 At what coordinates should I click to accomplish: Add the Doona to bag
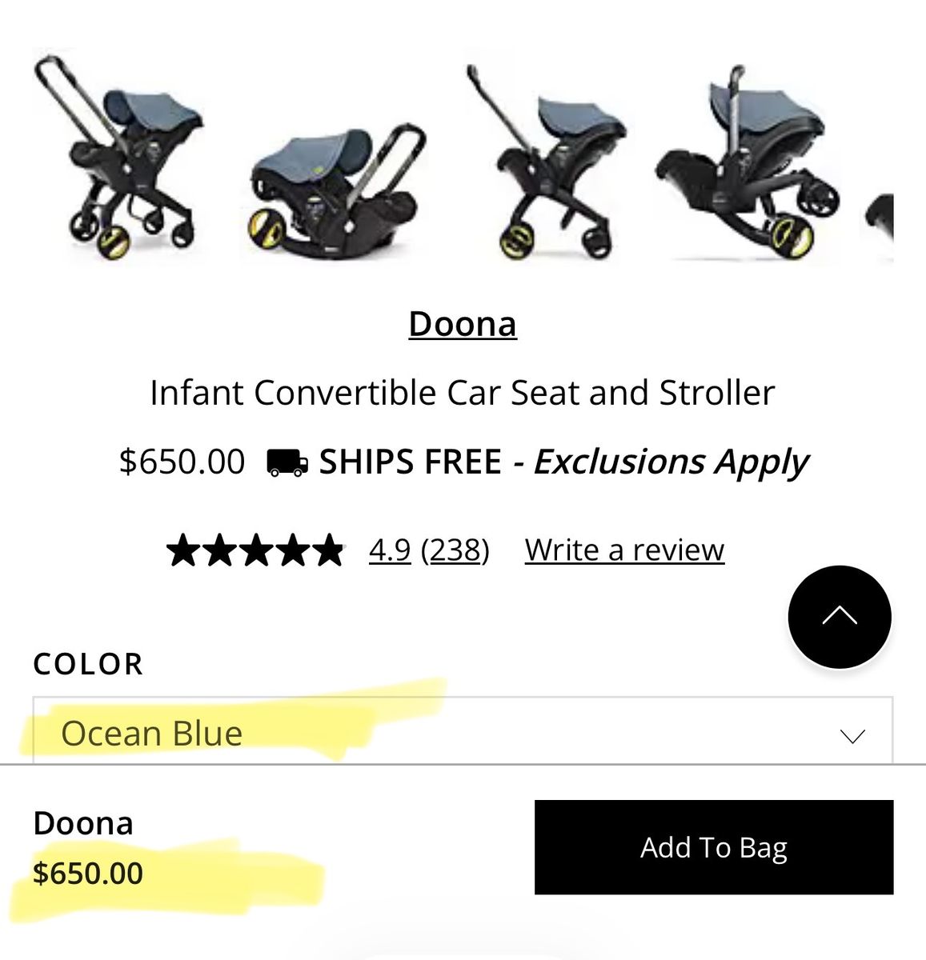pyautogui.click(x=714, y=847)
